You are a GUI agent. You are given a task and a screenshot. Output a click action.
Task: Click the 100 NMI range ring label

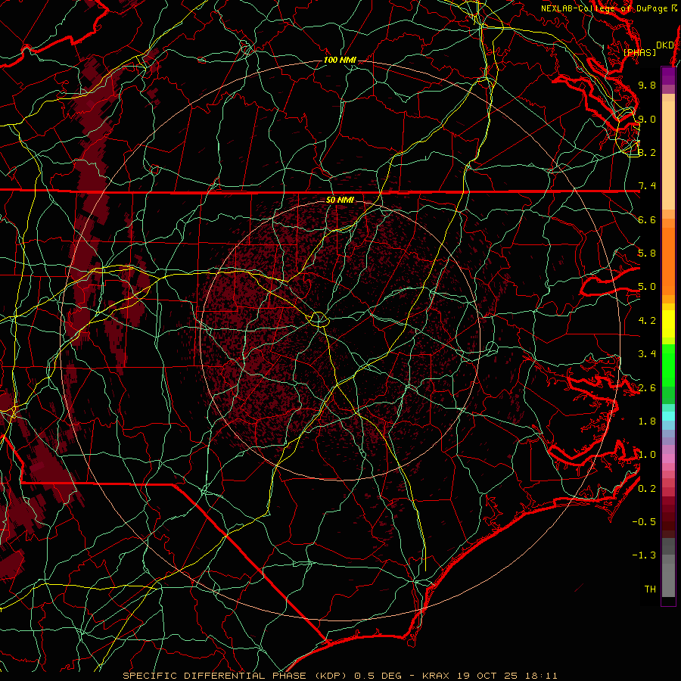pos(340,60)
